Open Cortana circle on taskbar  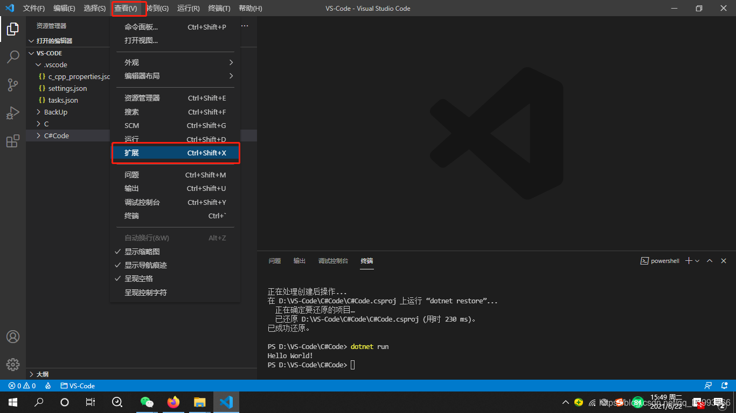[x=65, y=402]
